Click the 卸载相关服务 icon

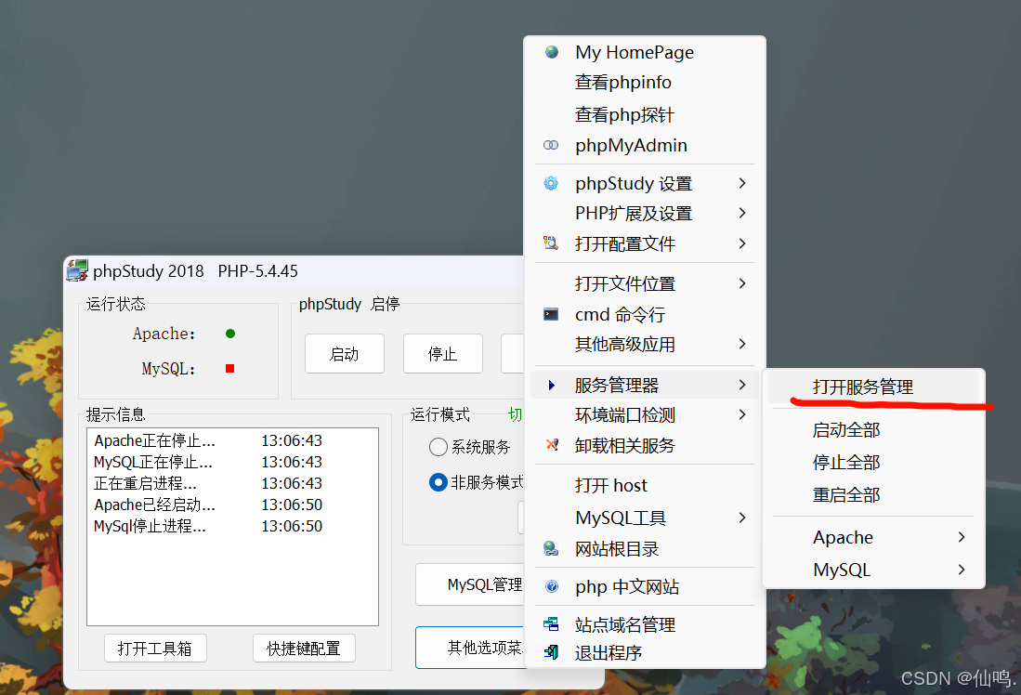550,446
